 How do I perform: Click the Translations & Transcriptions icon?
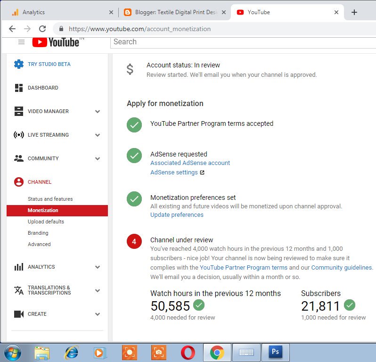click(19, 290)
